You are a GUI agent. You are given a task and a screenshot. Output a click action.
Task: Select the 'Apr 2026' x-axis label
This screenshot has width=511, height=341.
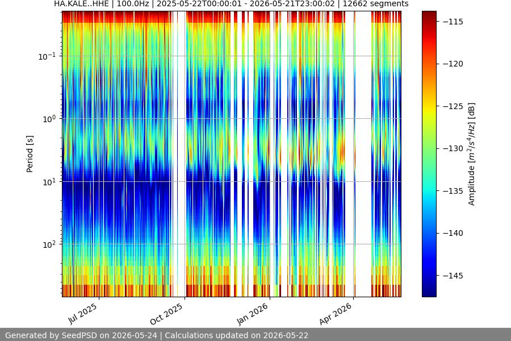[x=336, y=314]
